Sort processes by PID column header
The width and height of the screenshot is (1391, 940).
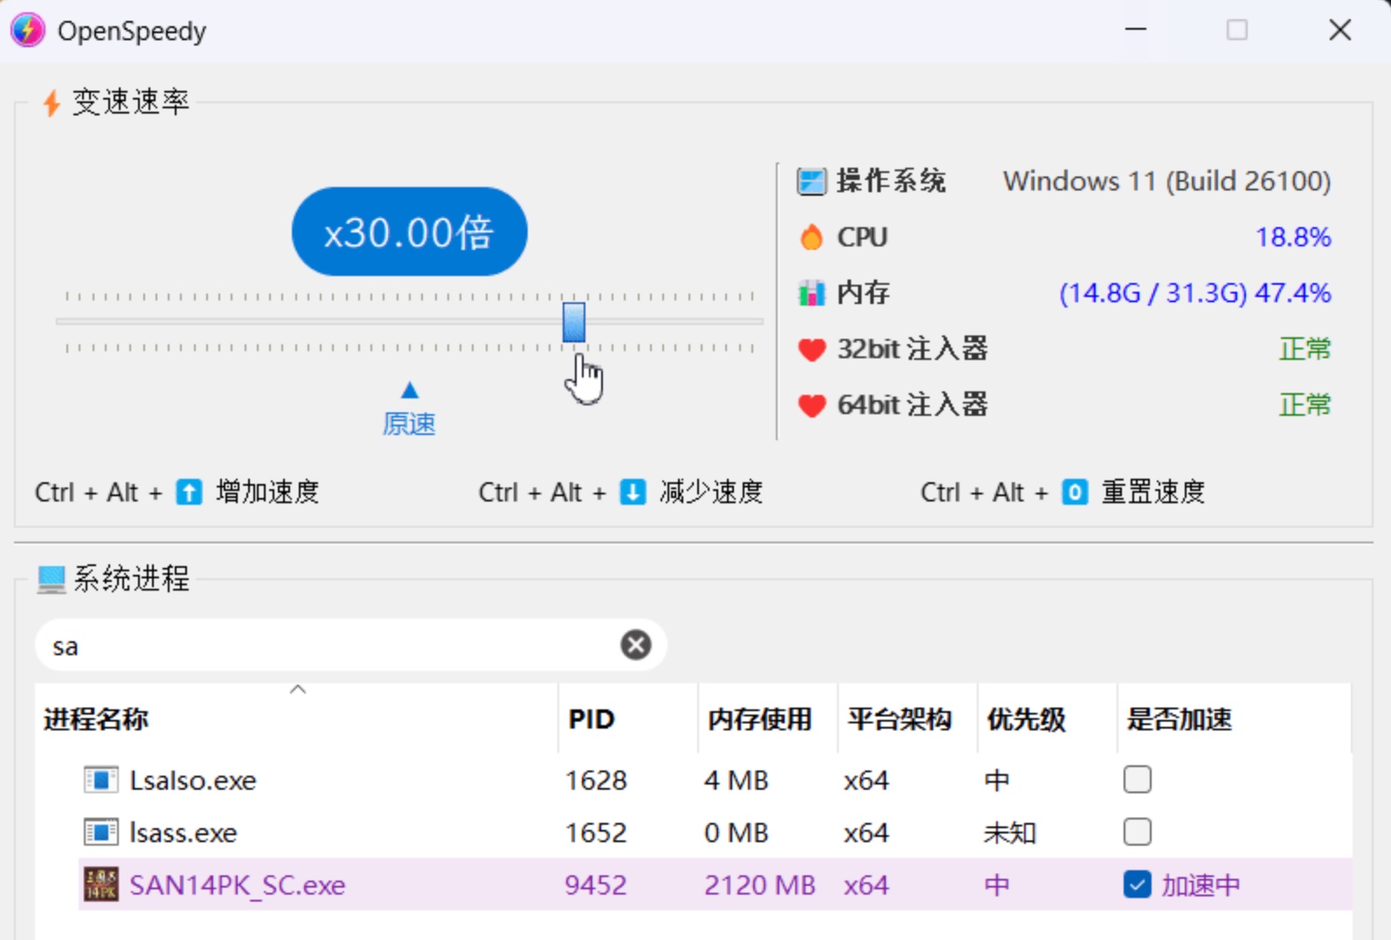[592, 720]
